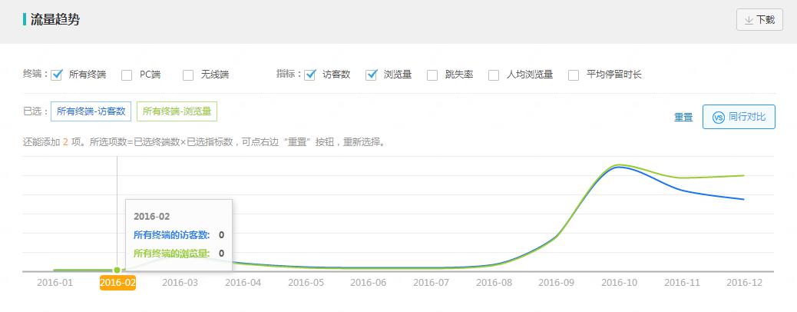
Task: Uncheck the 所有终端 checkbox
Action: [x=56, y=75]
